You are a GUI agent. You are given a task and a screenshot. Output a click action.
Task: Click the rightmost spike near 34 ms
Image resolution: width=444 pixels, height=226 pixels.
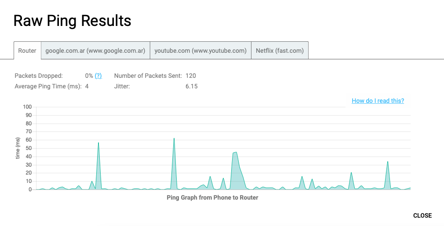pyautogui.click(x=387, y=162)
